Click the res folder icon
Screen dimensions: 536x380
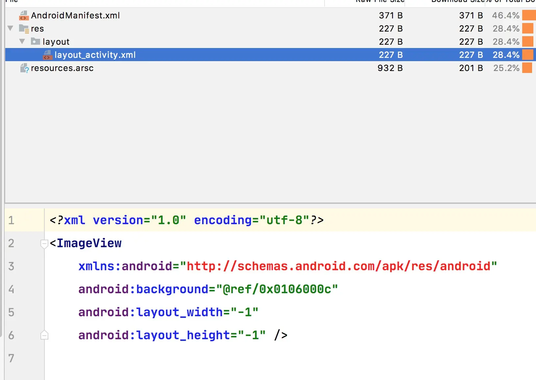coord(24,29)
